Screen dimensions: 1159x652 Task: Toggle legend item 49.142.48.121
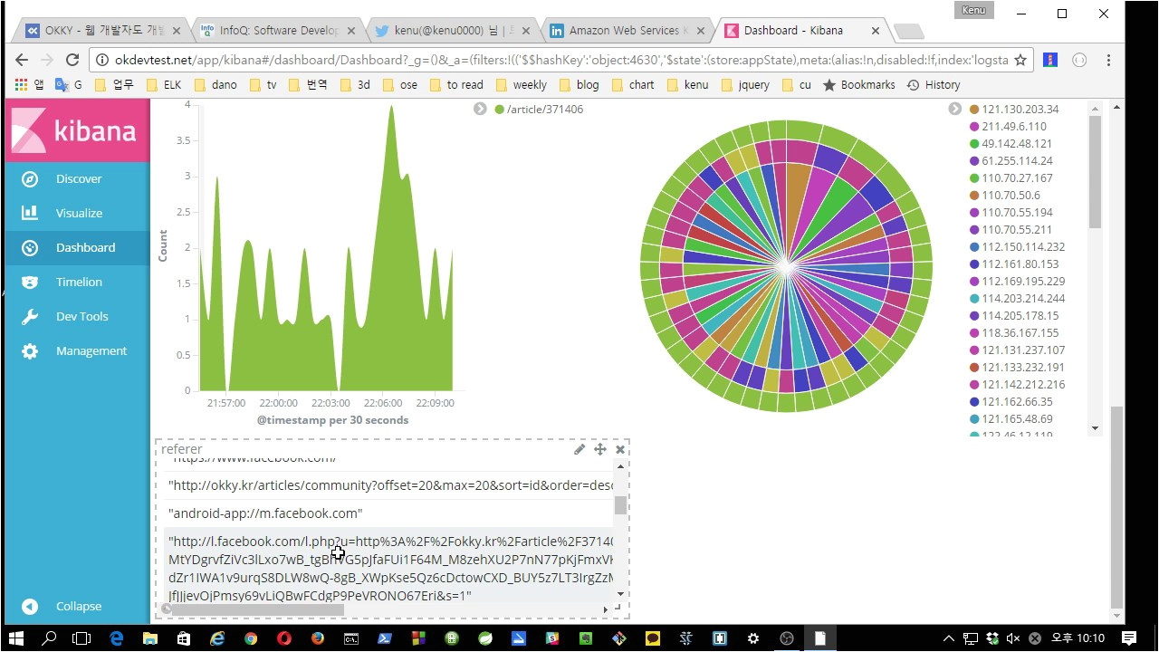1016,144
